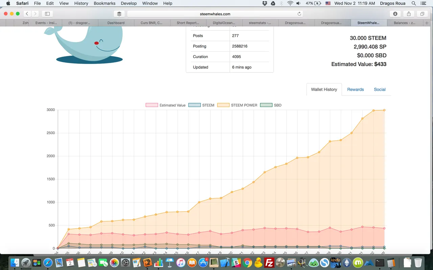Image resolution: width=433 pixels, height=270 pixels.
Task: Open the Window menu
Action: [150, 3]
